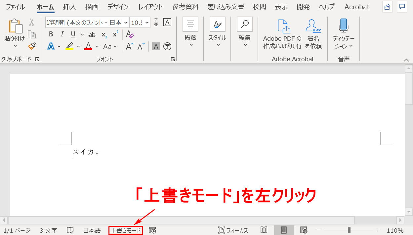The width and height of the screenshot is (413, 235).
Task: Switch to Web Layout view icon
Action: [x=304, y=230]
